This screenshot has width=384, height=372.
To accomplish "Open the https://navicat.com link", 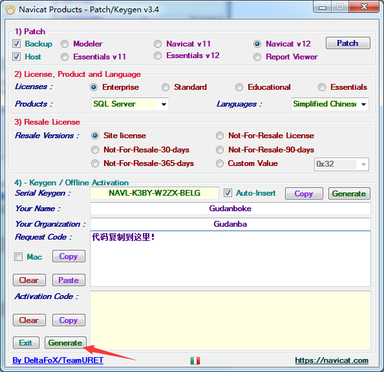I will point(332,360).
